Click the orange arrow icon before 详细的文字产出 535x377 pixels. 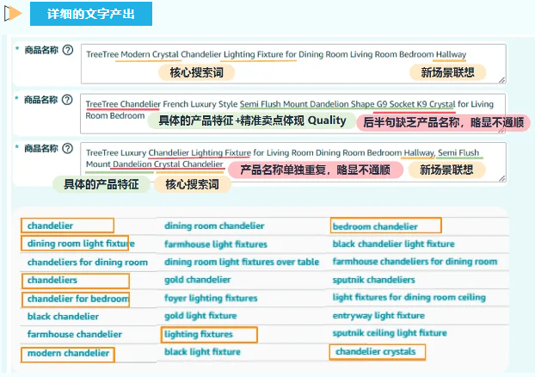tap(13, 14)
